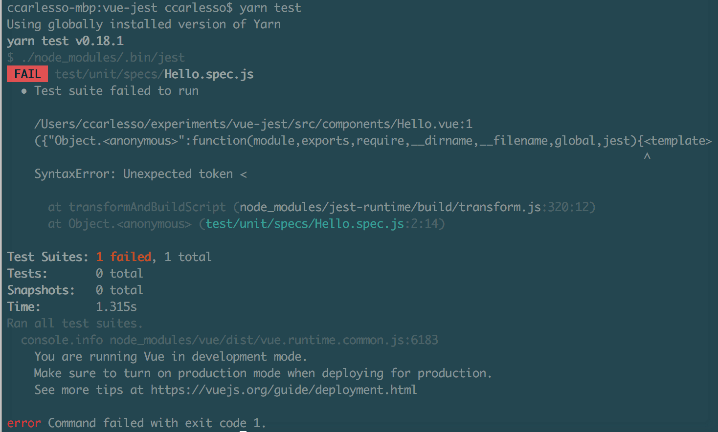Click the "SyntaxError: Unexpected token <" message
Viewport: 718px width, 432px height.
[x=140, y=174]
